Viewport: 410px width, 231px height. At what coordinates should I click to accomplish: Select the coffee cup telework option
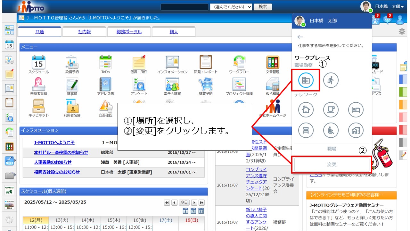click(x=331, y=110)
